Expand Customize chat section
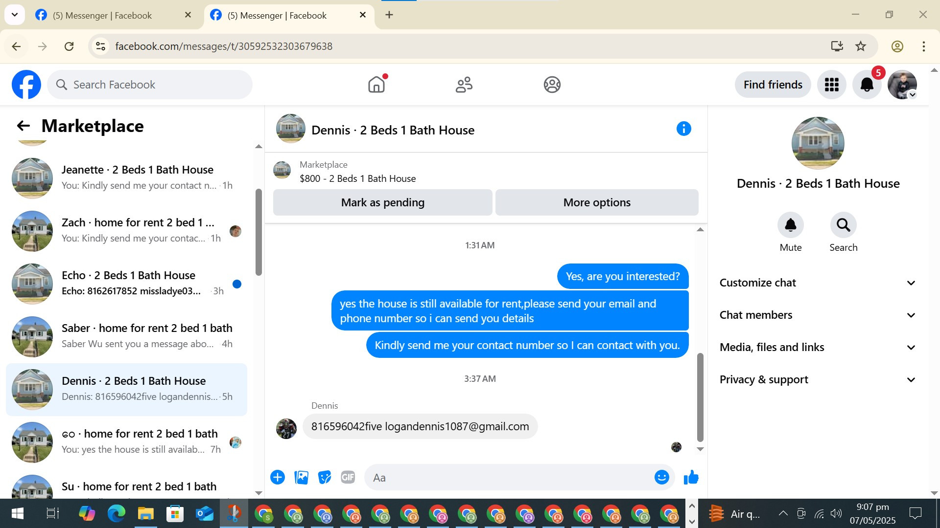The image size is (940, 528). click(817, 283)
